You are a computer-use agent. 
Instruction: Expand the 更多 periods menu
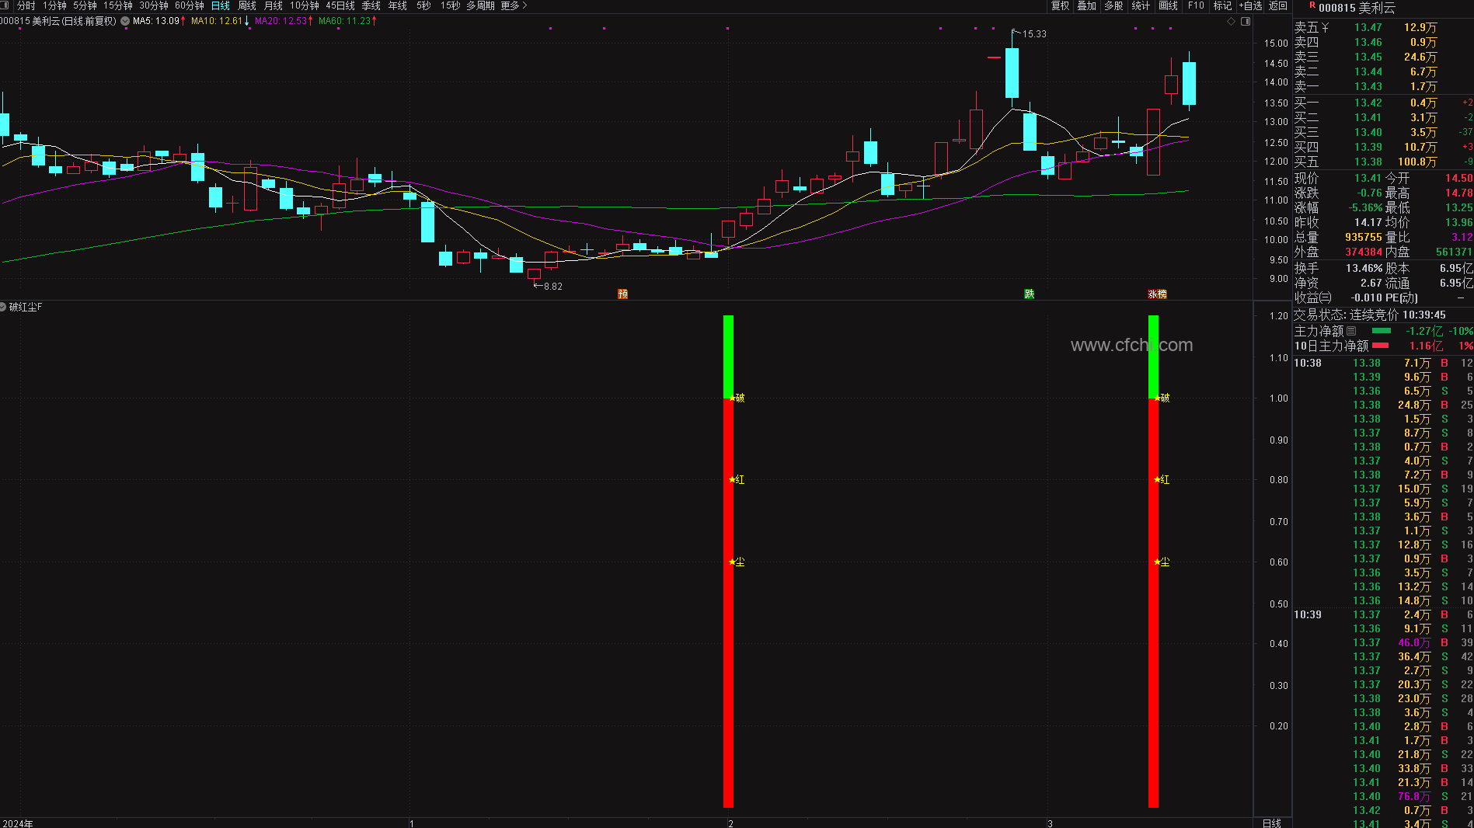tap(514, 5)
